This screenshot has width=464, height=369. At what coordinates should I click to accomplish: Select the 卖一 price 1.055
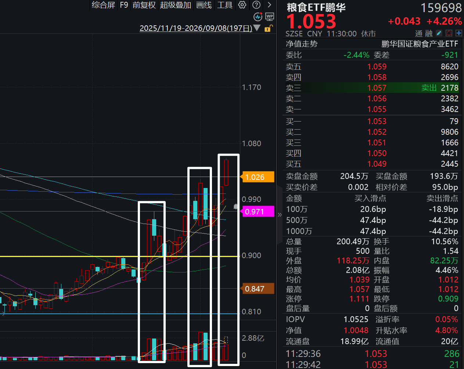[377, 109]
